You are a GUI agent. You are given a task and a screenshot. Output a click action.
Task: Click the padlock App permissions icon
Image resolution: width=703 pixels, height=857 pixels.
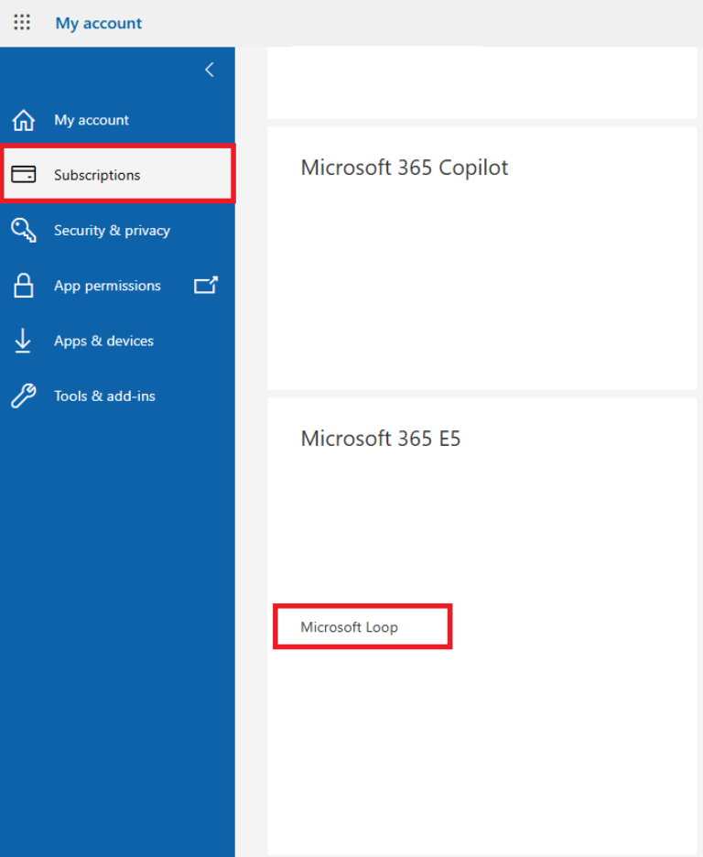(x=24, y=286)
